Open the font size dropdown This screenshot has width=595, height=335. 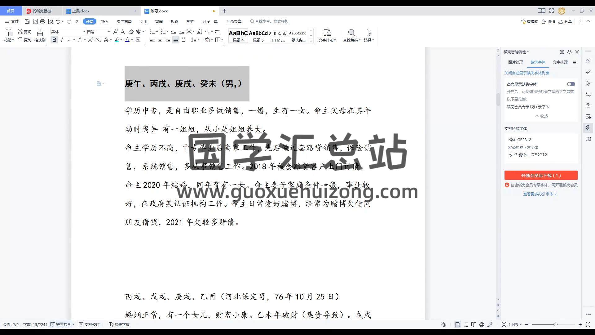coord(109,32)
